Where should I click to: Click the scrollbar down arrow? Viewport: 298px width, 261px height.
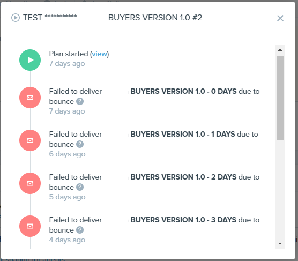(280, 244)
